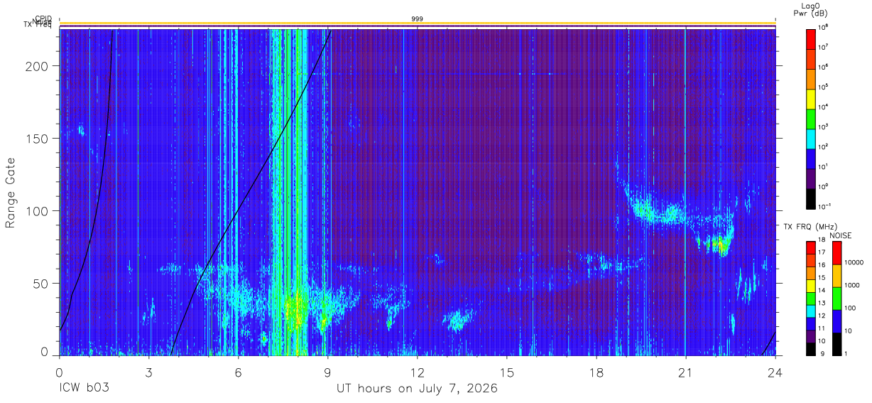Click the blue segment of the NOISE colorbar

pos(836,321)
